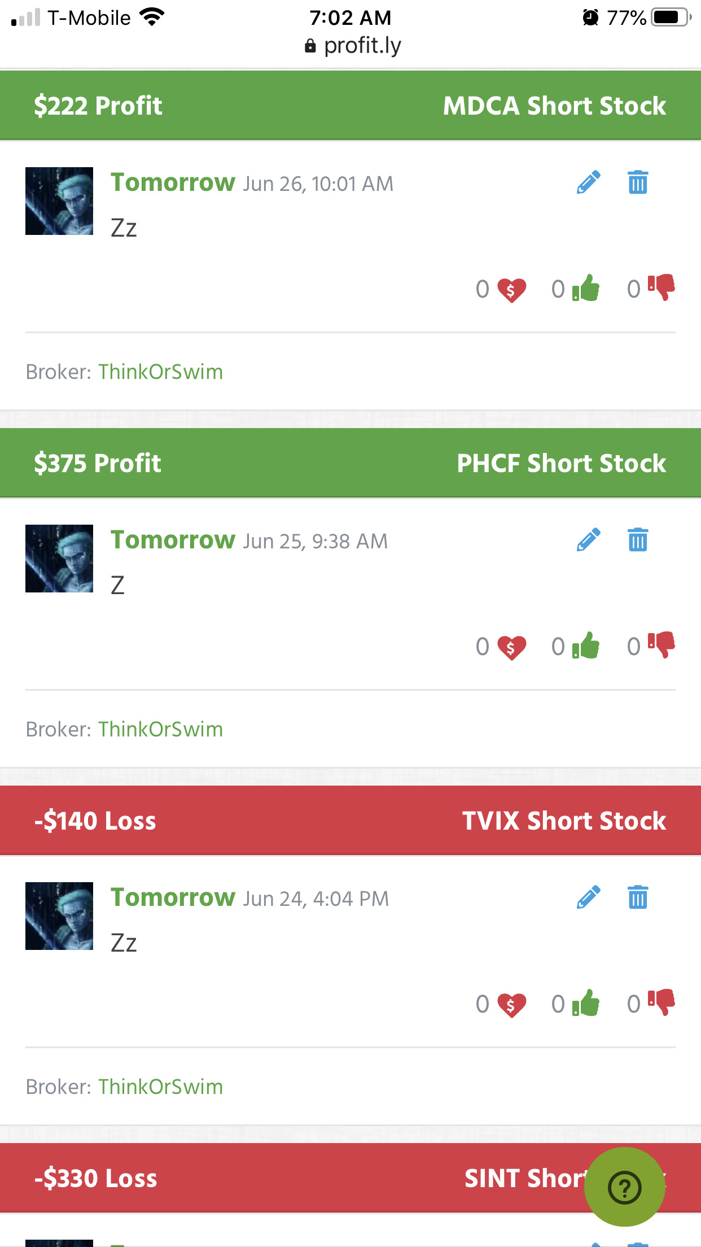Like the TVIX trade with thumbs up
Screen dimensions: 701x1247
586,1003
